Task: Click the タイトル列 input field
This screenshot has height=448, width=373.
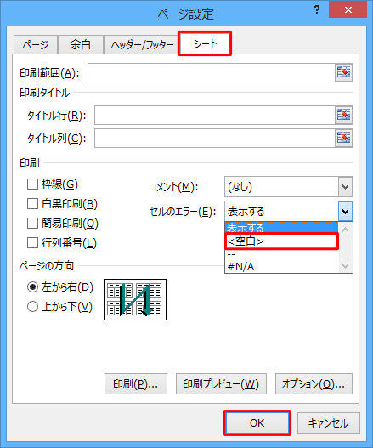Action: tap(215, 139)
